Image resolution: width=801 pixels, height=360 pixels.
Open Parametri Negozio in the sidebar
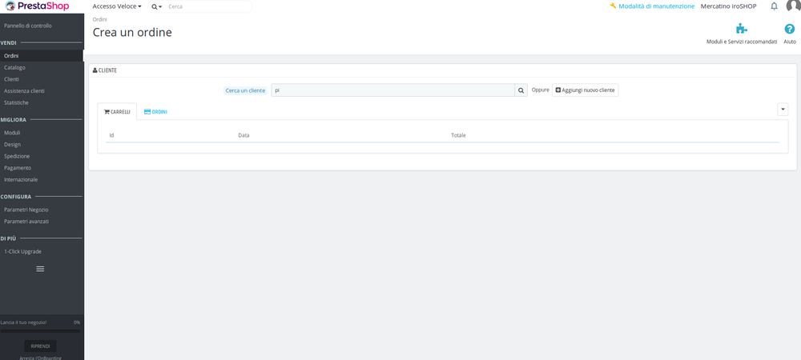tap(26, 210)
